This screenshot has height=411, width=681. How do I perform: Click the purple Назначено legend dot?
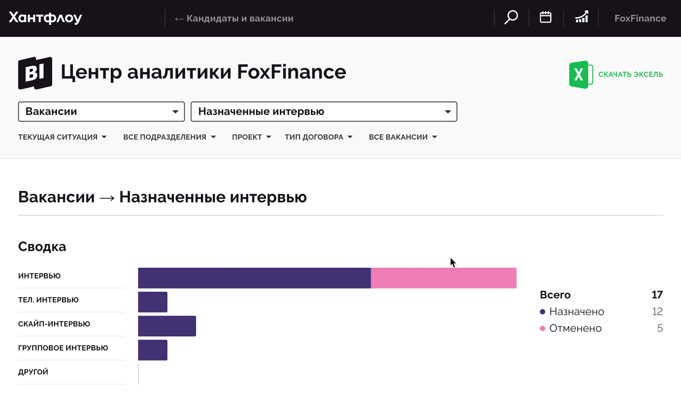click(543, 312)
